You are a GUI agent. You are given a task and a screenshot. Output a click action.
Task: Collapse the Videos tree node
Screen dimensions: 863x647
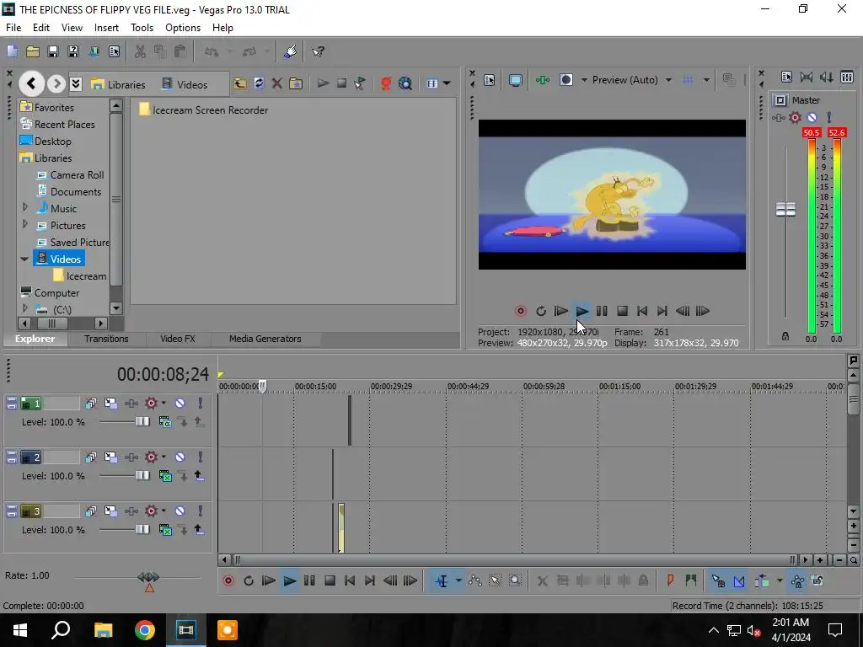click(x=24, y=259)
